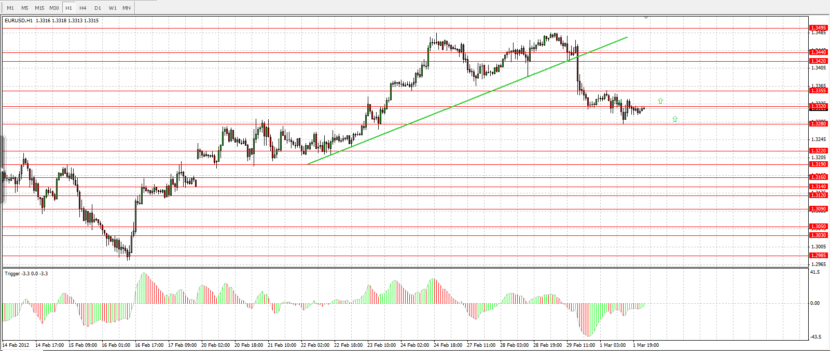Click the 1.3355 red price label
The width and height of the screenshot is (830, 351).
(x=819, y=90)
